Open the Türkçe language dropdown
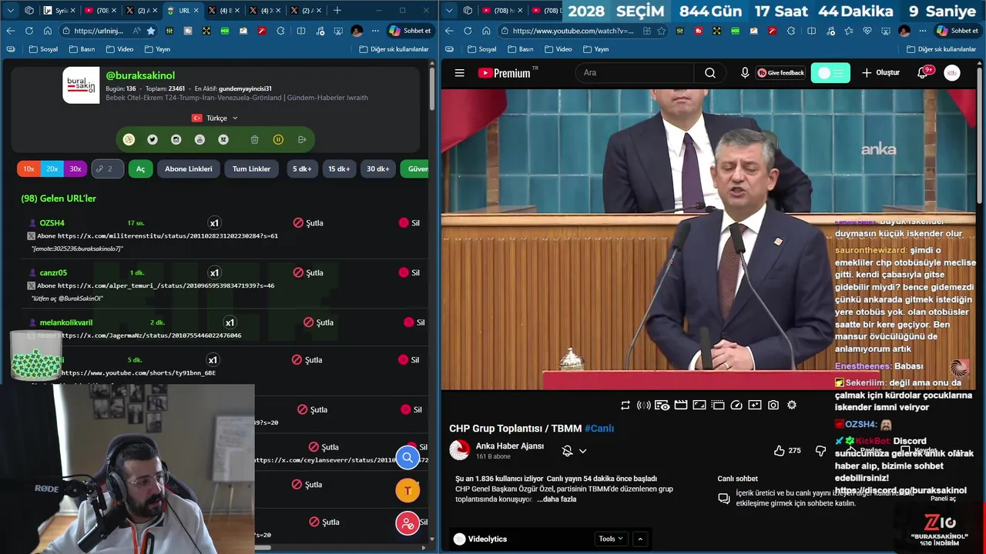986x554 pixels. 215,118
